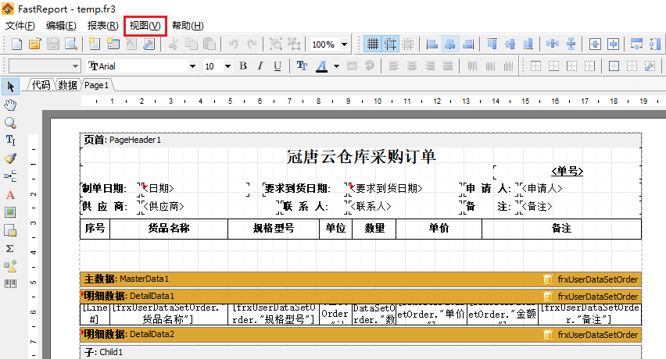
Task: Add a new dialog form icon
Action: 113,44
